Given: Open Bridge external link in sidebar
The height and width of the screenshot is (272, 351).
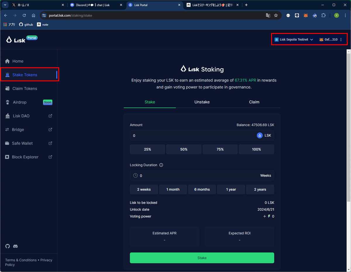Looking at the screenshot, I should pos(29,130).
